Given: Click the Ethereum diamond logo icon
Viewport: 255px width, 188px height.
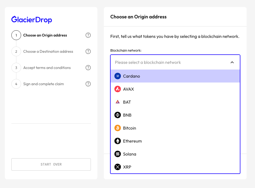Looking at the screenshot, I should [x=118, y=141].
